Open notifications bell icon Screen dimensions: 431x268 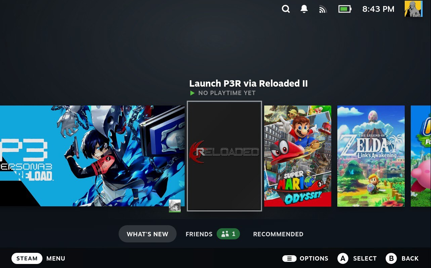click(x=304, y=9)
